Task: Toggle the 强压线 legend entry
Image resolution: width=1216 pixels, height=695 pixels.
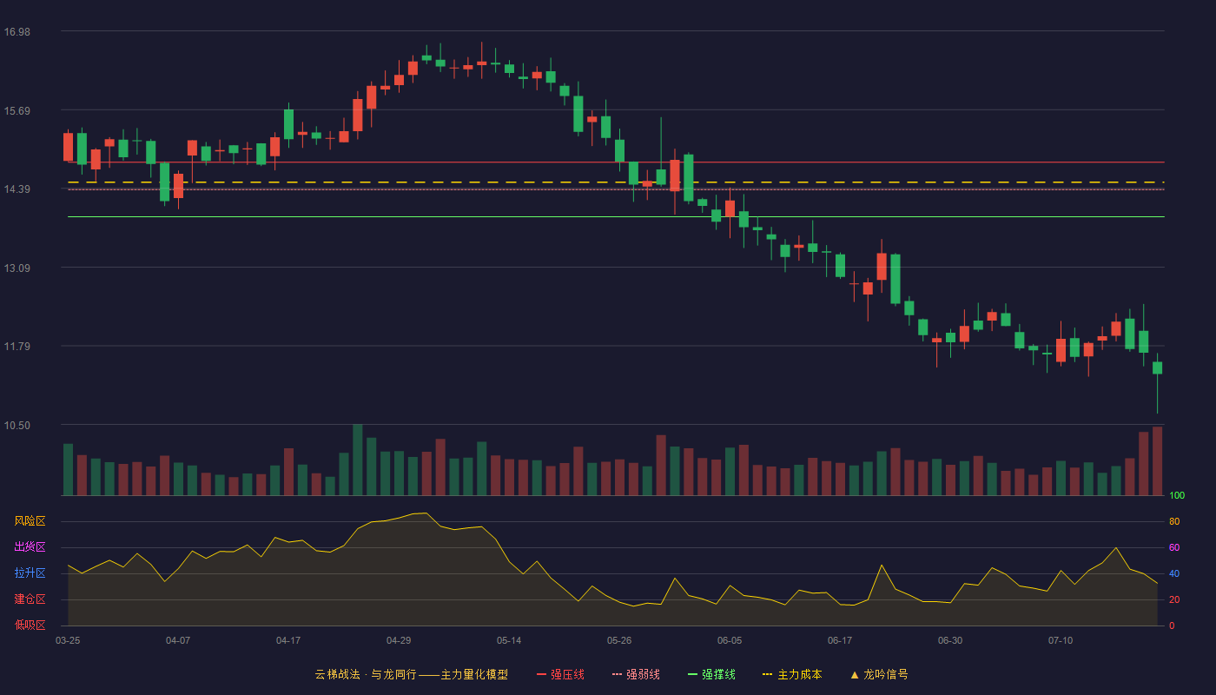Action: (x=560, y=674)
